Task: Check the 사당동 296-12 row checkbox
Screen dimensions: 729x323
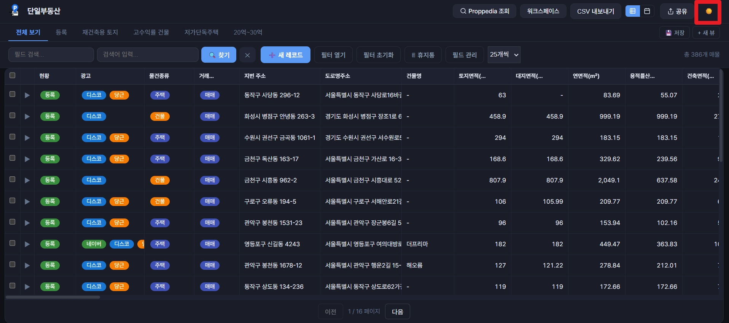Action: pyautogui.click(x=12, y=94)
